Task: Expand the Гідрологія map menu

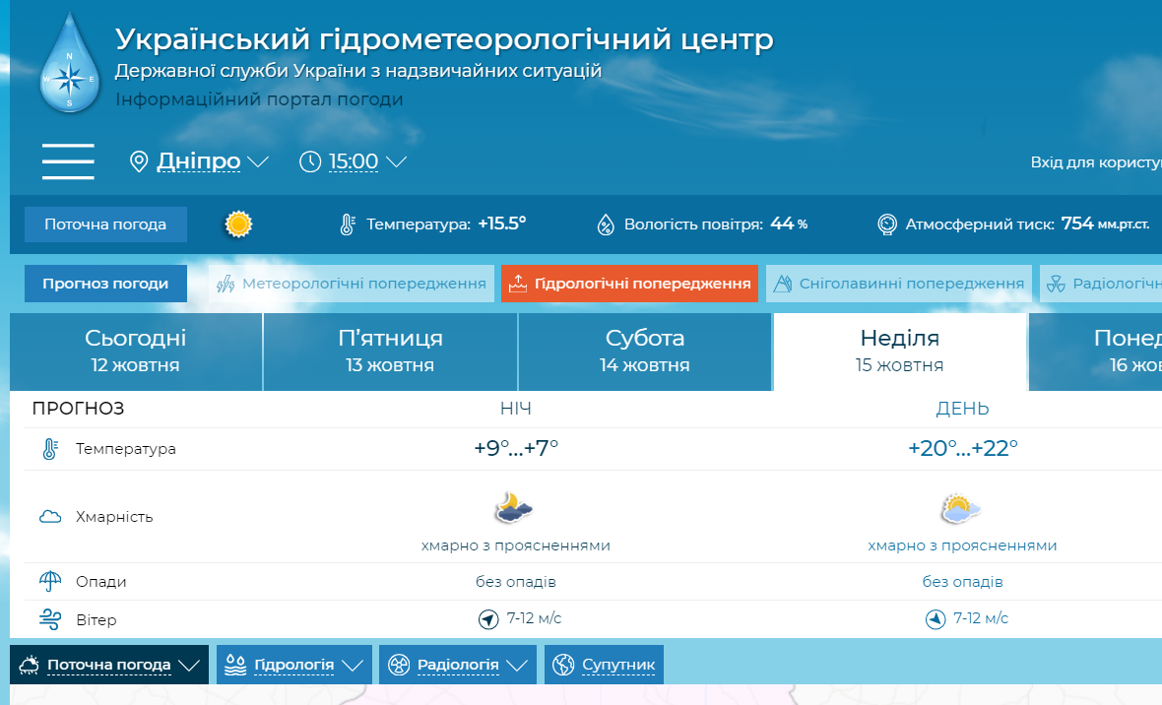Action: point(294,665)
